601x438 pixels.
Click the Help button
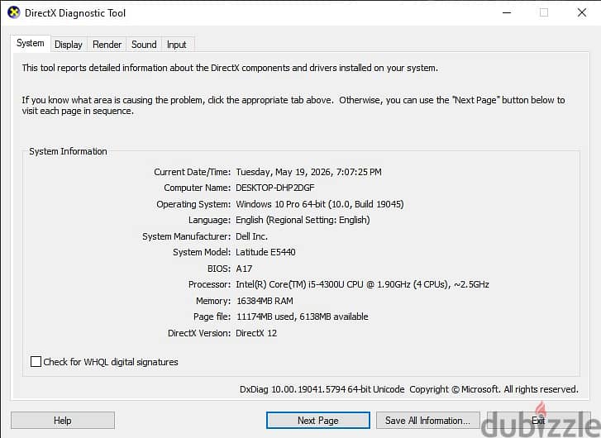tap(63, 421)
